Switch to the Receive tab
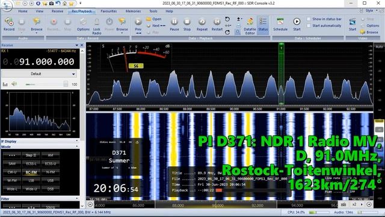Viewport: 385px width, 217px height. tap(58, 11)
